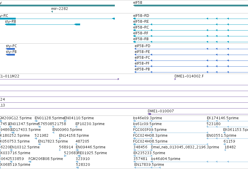Click the sty-PB protein label
Image resolution: width=248 pixels, height=169 pixels.
pyautogui.click(x=11, y=52)
